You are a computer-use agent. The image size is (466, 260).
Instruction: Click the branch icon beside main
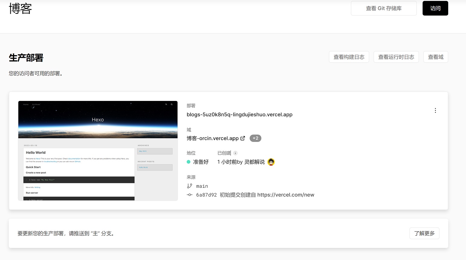pos(190,186)
